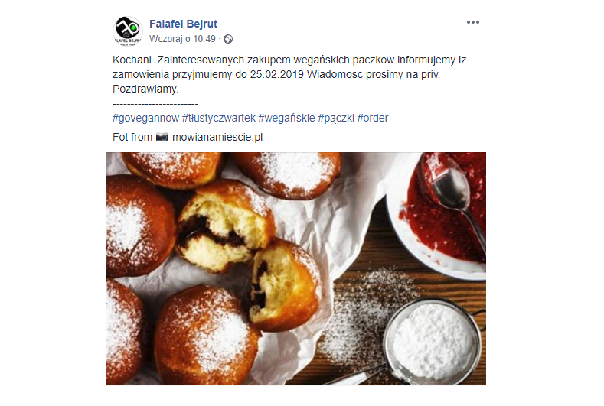
Task: Open the #pączki hashtag
Action: 336,118
